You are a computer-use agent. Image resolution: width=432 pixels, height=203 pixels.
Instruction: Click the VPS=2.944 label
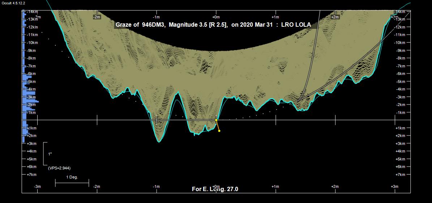click(x=59, y=168)
